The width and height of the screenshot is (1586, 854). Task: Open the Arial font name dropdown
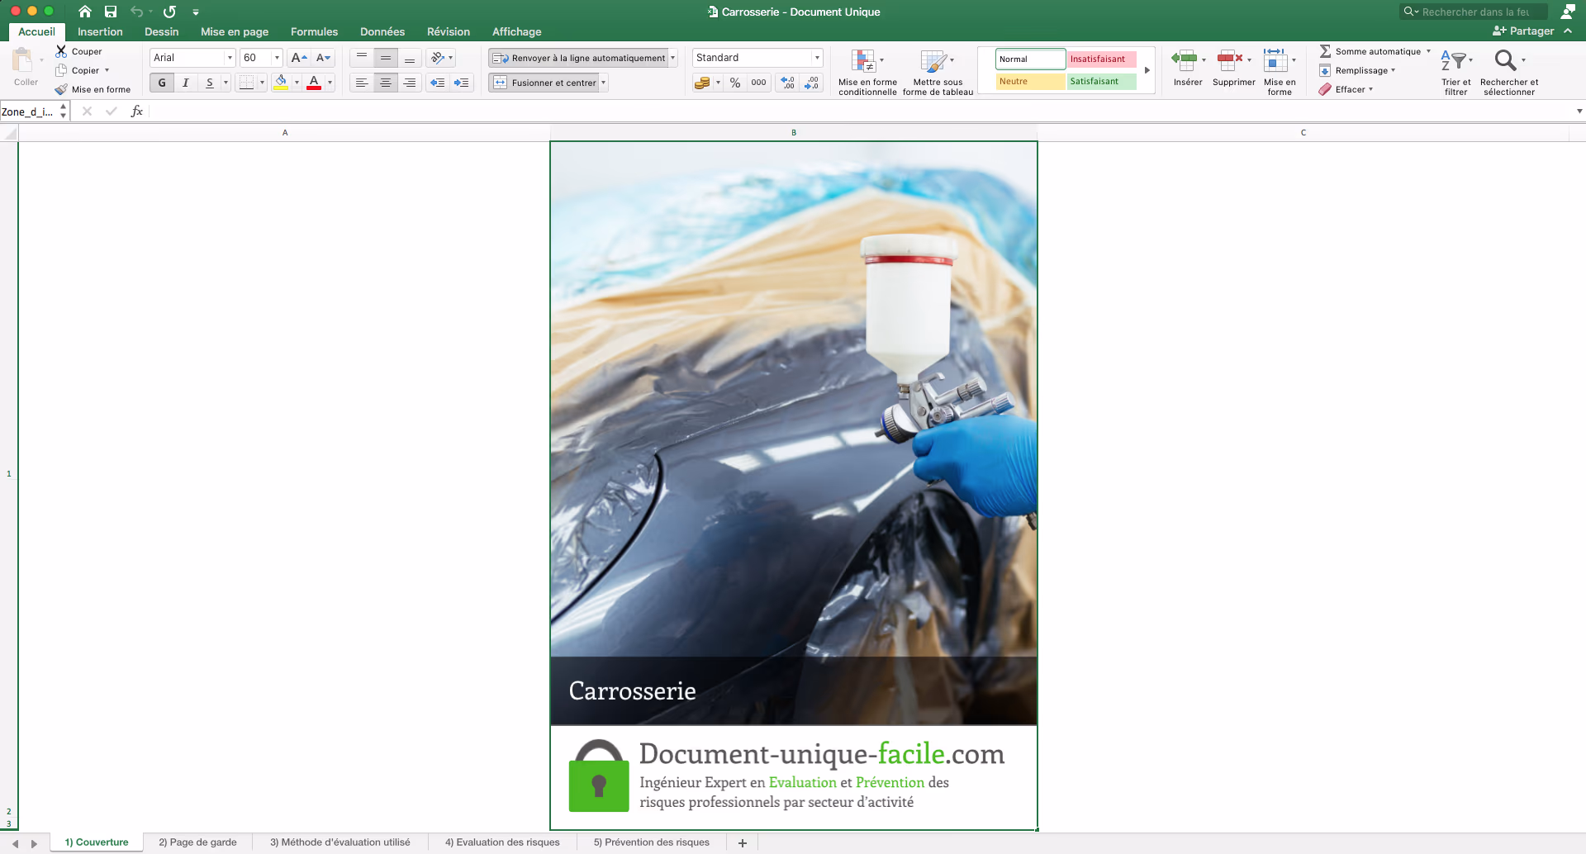[230, 58]
